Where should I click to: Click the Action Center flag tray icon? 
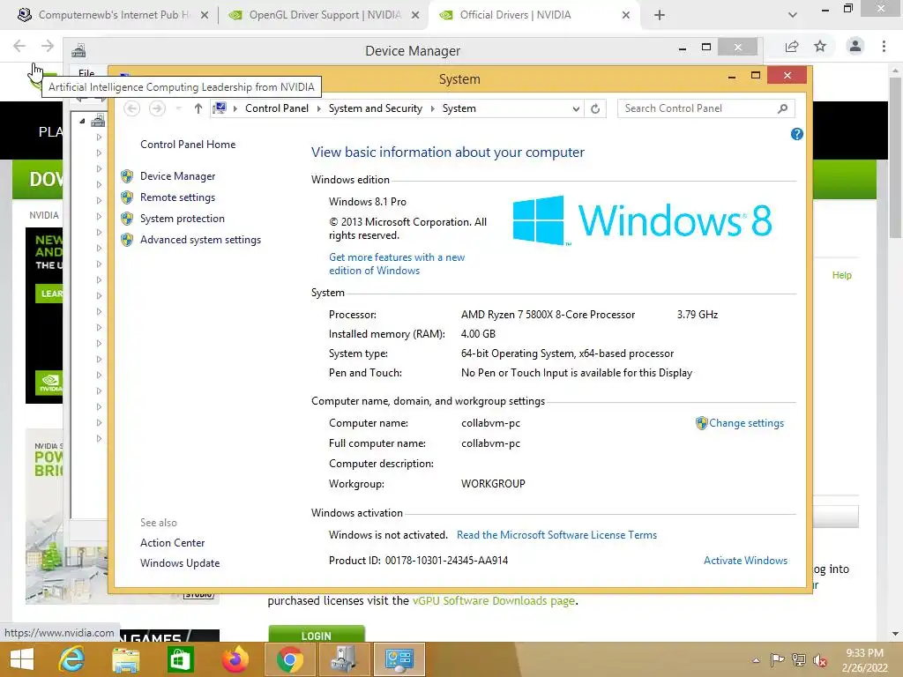pos(777,659)
